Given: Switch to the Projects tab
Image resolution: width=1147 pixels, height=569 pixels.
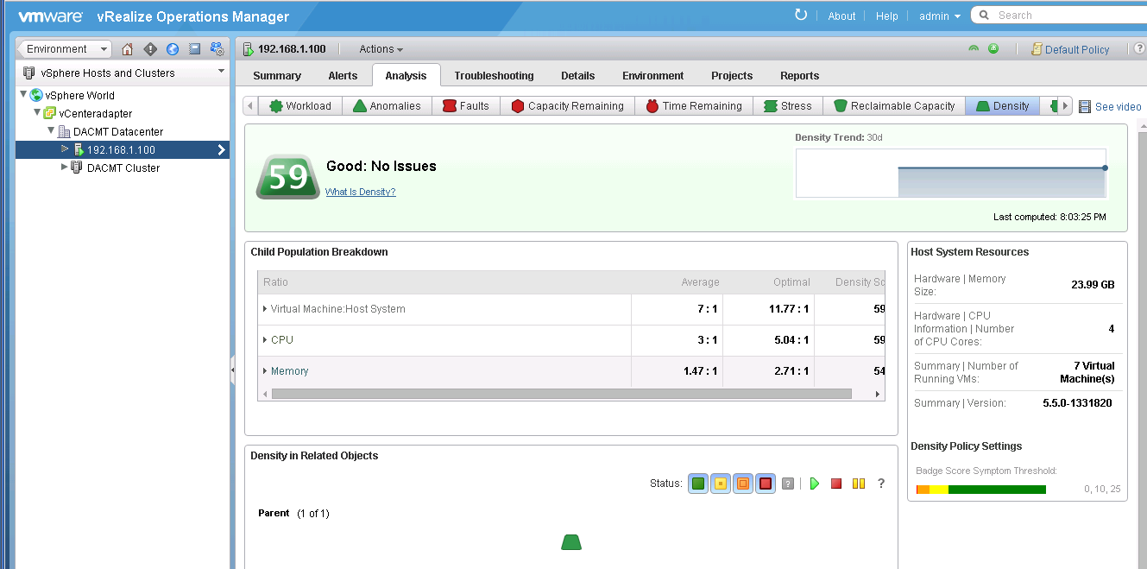Looking at the screenshot, I should [732, 76].
